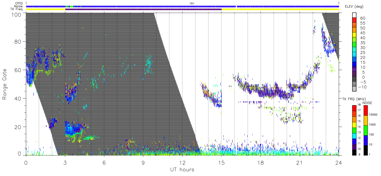
Task: Select the cyan segment of TX FRQ colorbar
Action: click(354, 136)
